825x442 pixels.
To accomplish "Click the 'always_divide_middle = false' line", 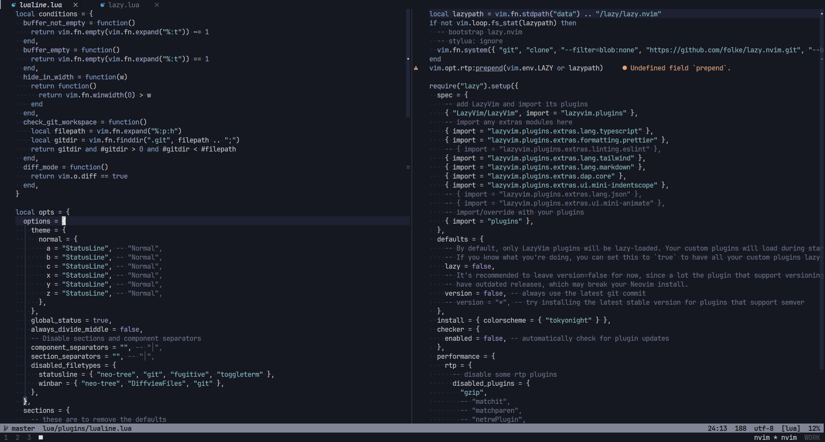I will [87, 329].
